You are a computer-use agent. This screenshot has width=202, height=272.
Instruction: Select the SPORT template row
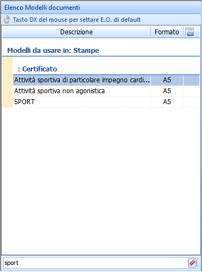[x=106, y=102]
